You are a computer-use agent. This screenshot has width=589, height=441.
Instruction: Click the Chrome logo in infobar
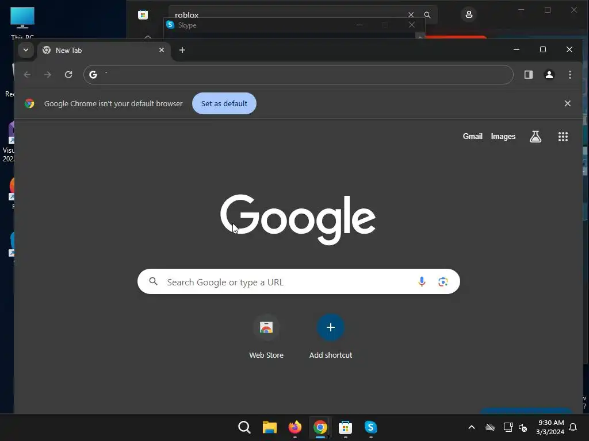(x=29, y=103)
